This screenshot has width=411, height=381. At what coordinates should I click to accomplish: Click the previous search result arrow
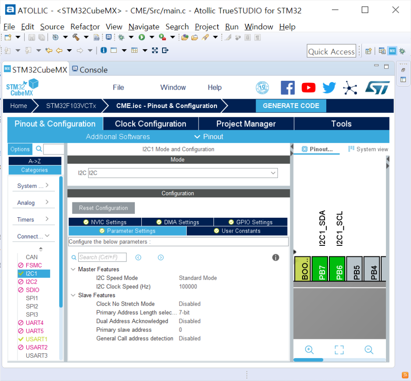pos(138,258)
